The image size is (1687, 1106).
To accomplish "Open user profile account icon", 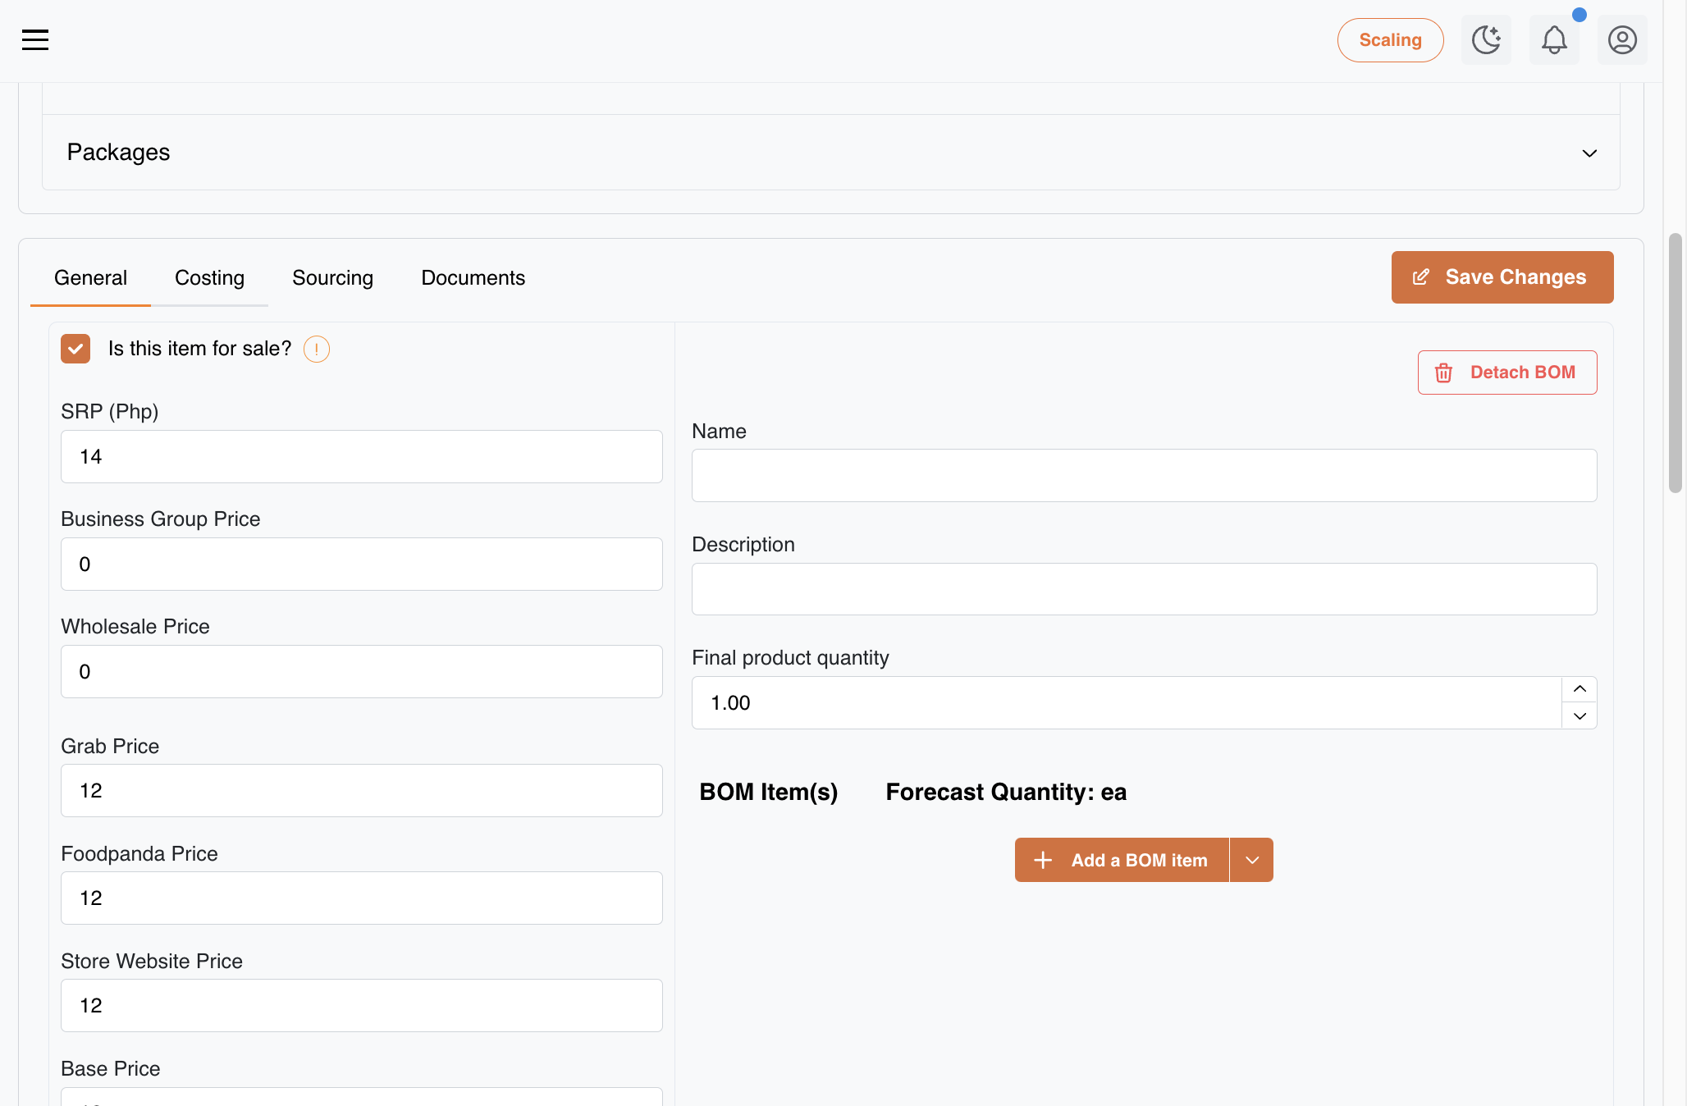I will 1622,39.
